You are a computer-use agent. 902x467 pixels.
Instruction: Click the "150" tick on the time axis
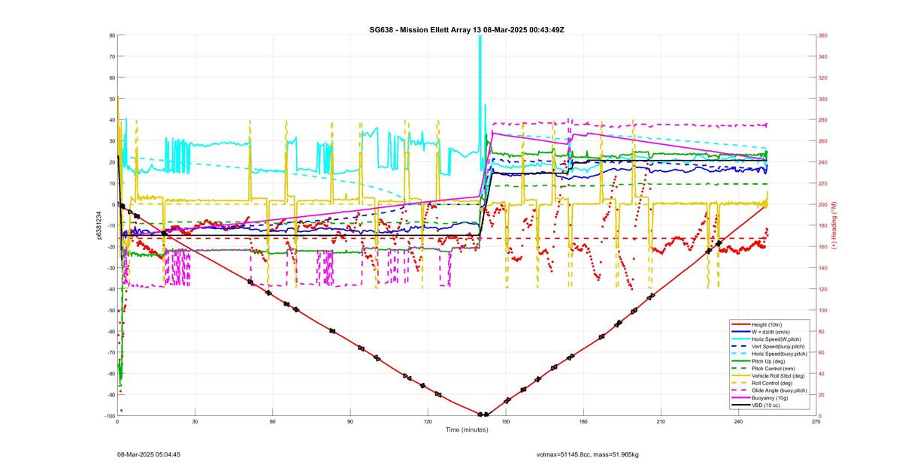tap(505, 422)
